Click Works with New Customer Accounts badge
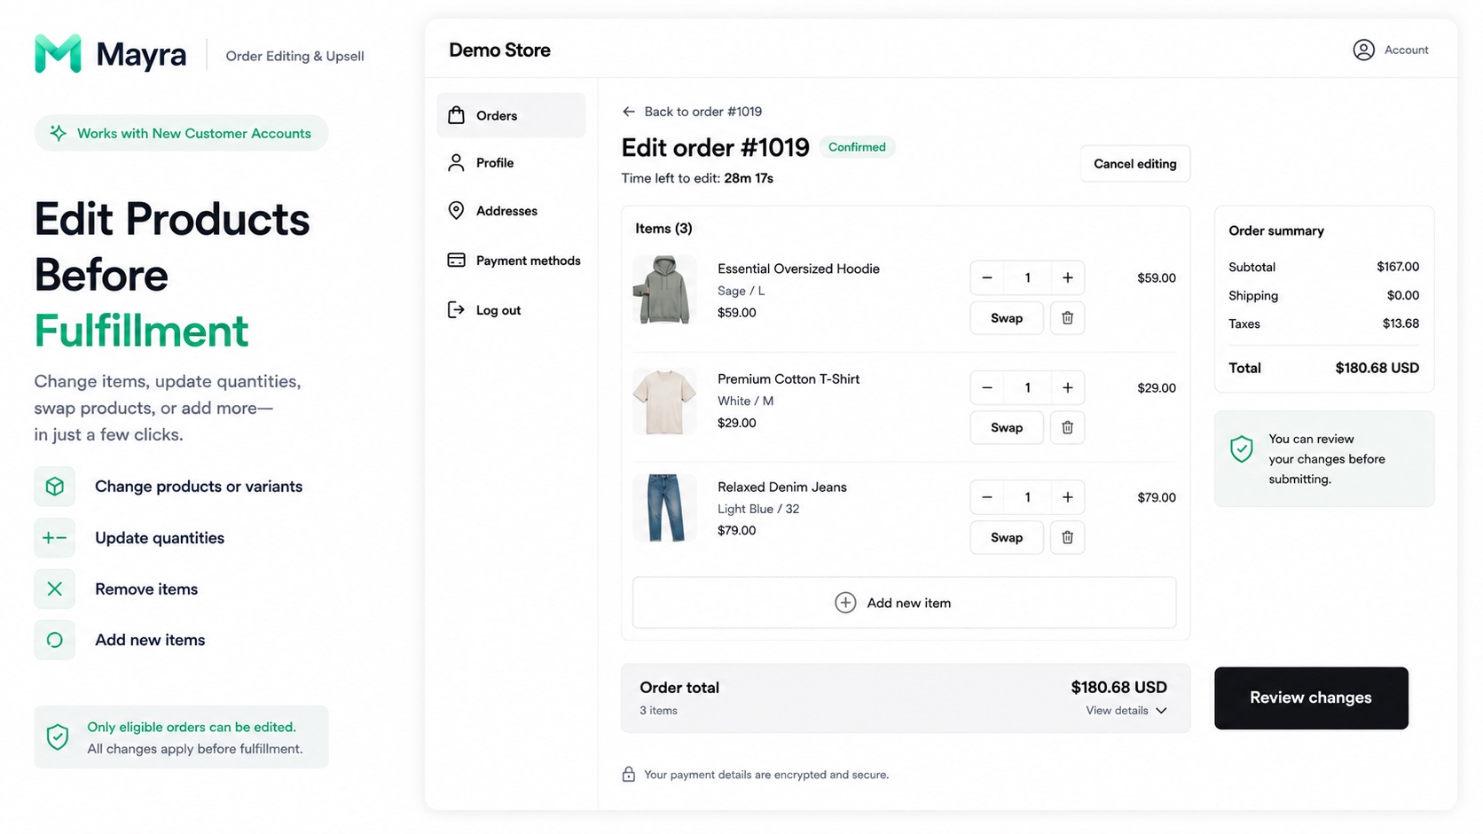Image resolution: width=1483 pixels, height=834 pixels. pos(182,133)
